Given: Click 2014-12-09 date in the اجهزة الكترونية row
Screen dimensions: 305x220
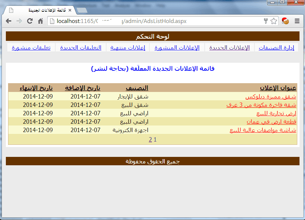Looking at the screenshot, I should click(38, 130).
